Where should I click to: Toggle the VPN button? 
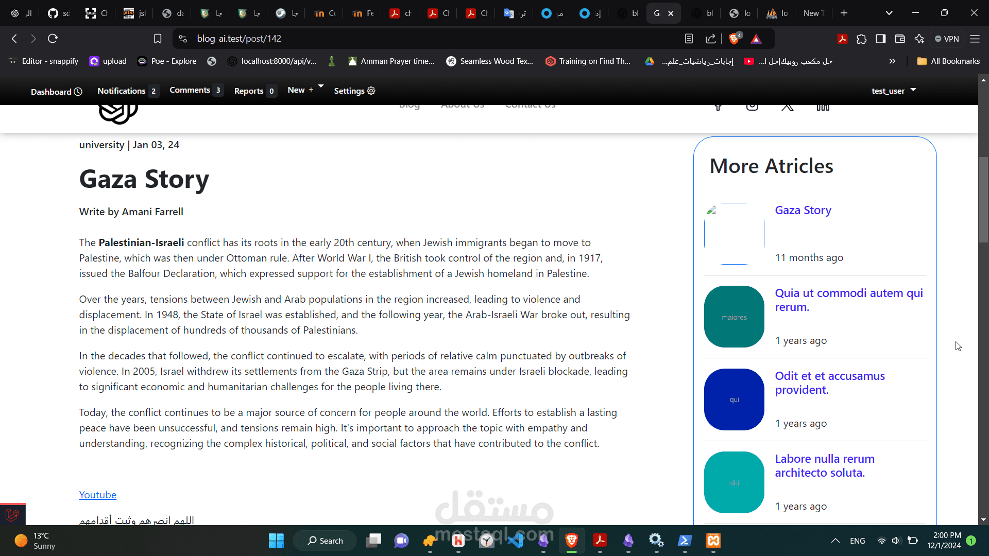click(947, 39)
